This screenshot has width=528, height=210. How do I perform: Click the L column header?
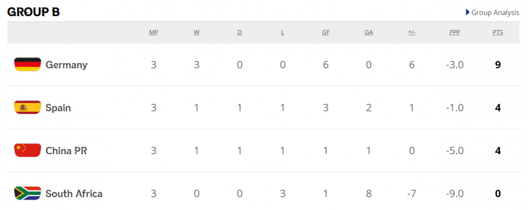[282, 33]
